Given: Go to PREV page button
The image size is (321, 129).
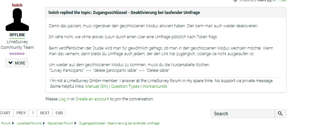Looking at the screenshot, I should [x=21, y=113].
